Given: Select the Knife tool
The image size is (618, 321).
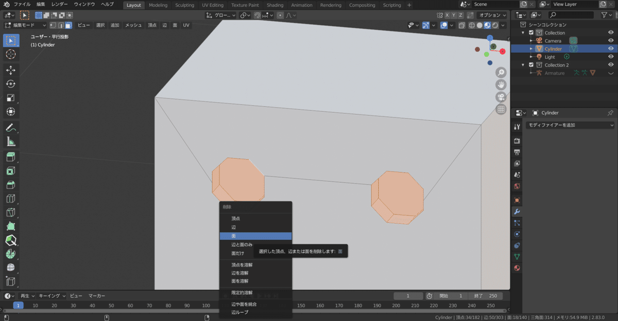Looking at the screenshot, I should (11, 212).
